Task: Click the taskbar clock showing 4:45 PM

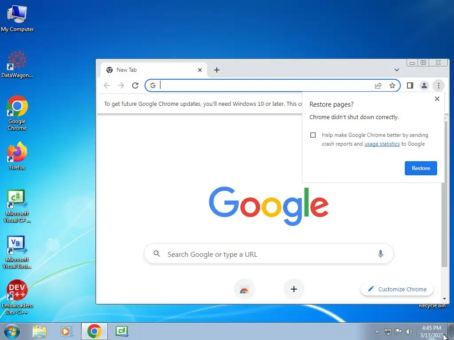Action: coord(432,332)
